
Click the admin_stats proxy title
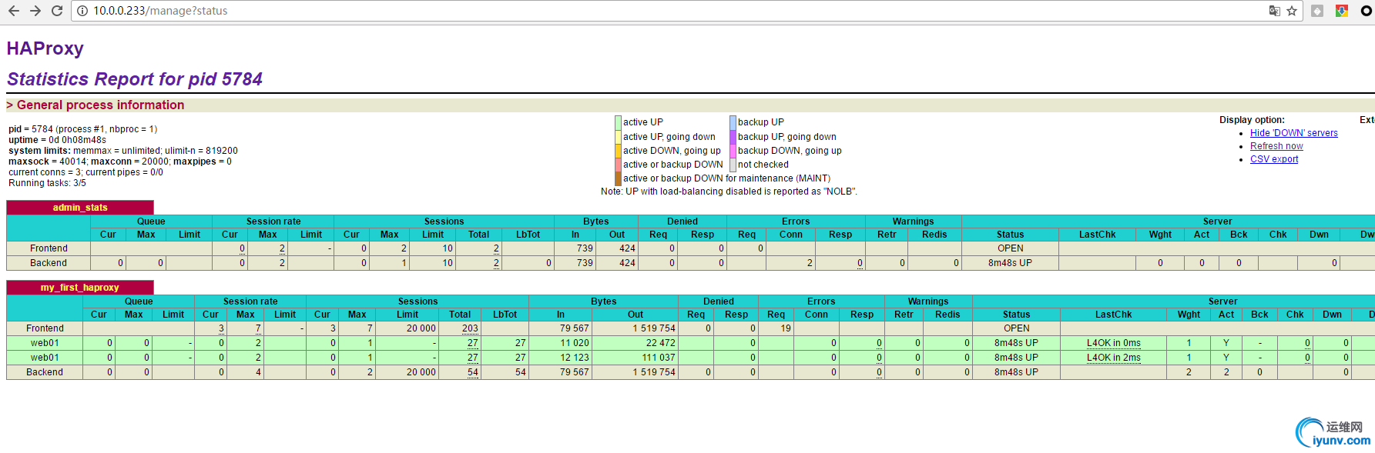[80, 208]
